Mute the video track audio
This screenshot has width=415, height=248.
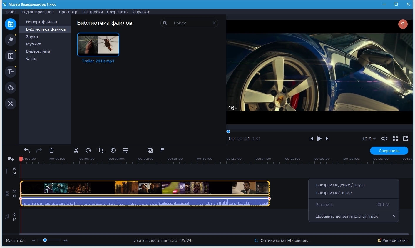click(15, 196)
